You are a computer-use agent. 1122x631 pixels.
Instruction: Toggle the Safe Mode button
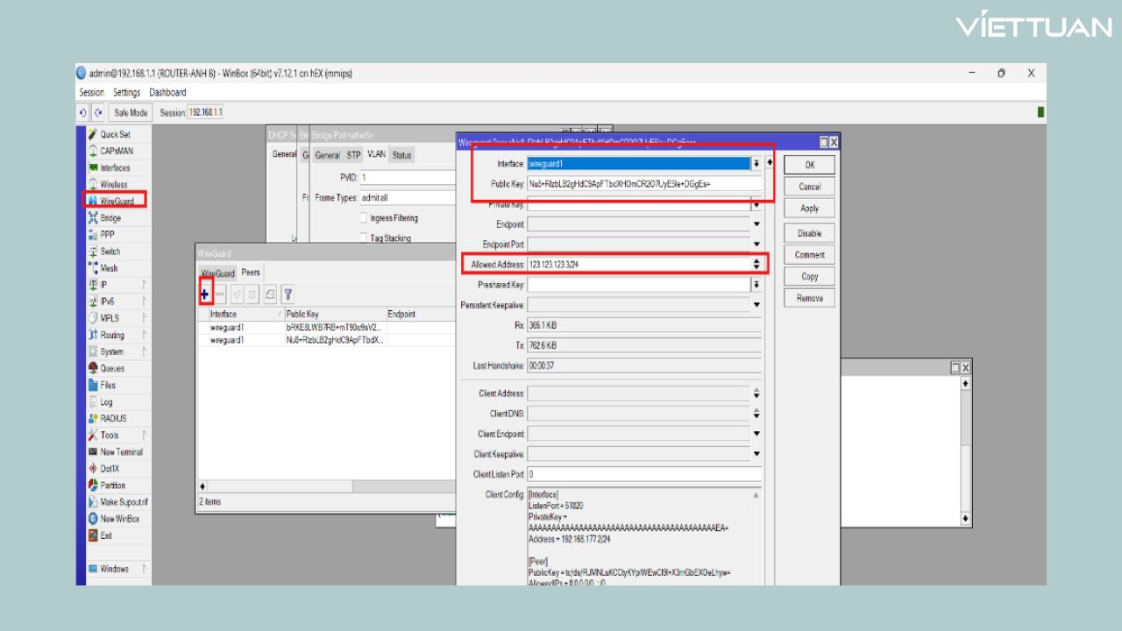pyautogui.click(x=131, y=113)
